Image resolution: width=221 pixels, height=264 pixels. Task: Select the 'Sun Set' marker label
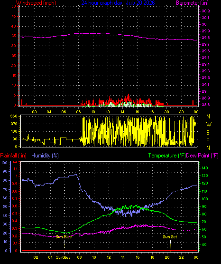tap(170, 237)
